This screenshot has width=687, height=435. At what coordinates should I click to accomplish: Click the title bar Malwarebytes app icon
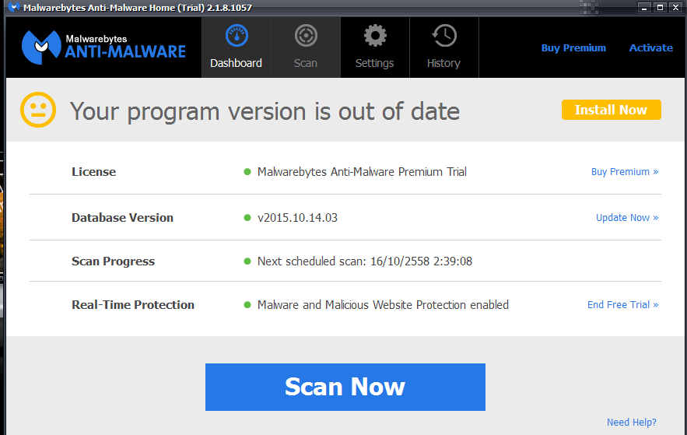coord(14,8)
